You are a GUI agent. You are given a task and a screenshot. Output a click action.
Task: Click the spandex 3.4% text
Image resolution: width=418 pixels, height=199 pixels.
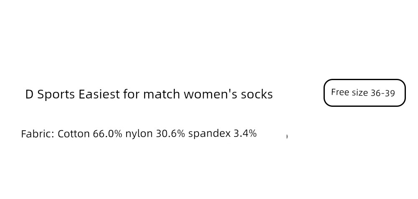[222, 134]
